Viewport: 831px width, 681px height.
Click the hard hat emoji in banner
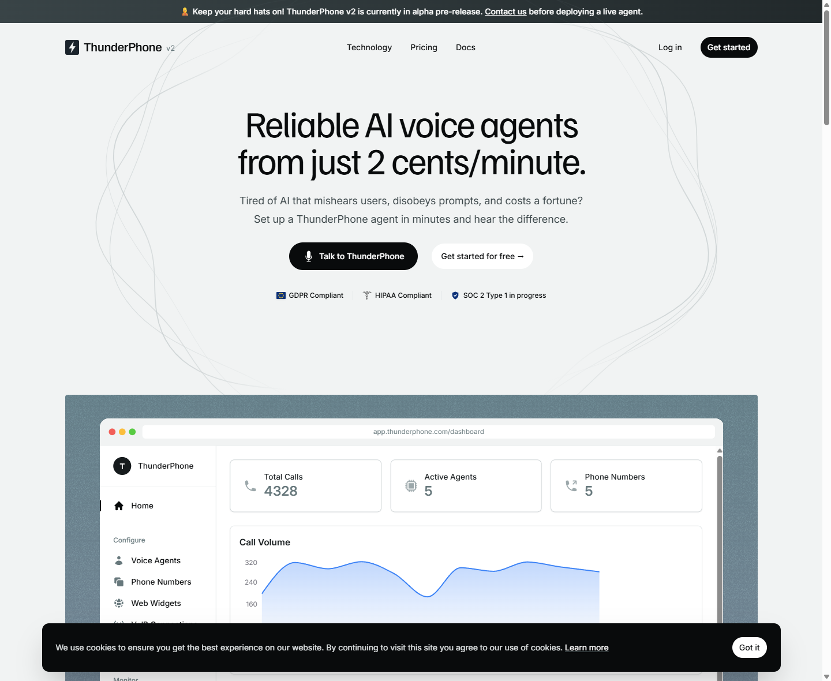pyautogui.click(x=185, y=12)
